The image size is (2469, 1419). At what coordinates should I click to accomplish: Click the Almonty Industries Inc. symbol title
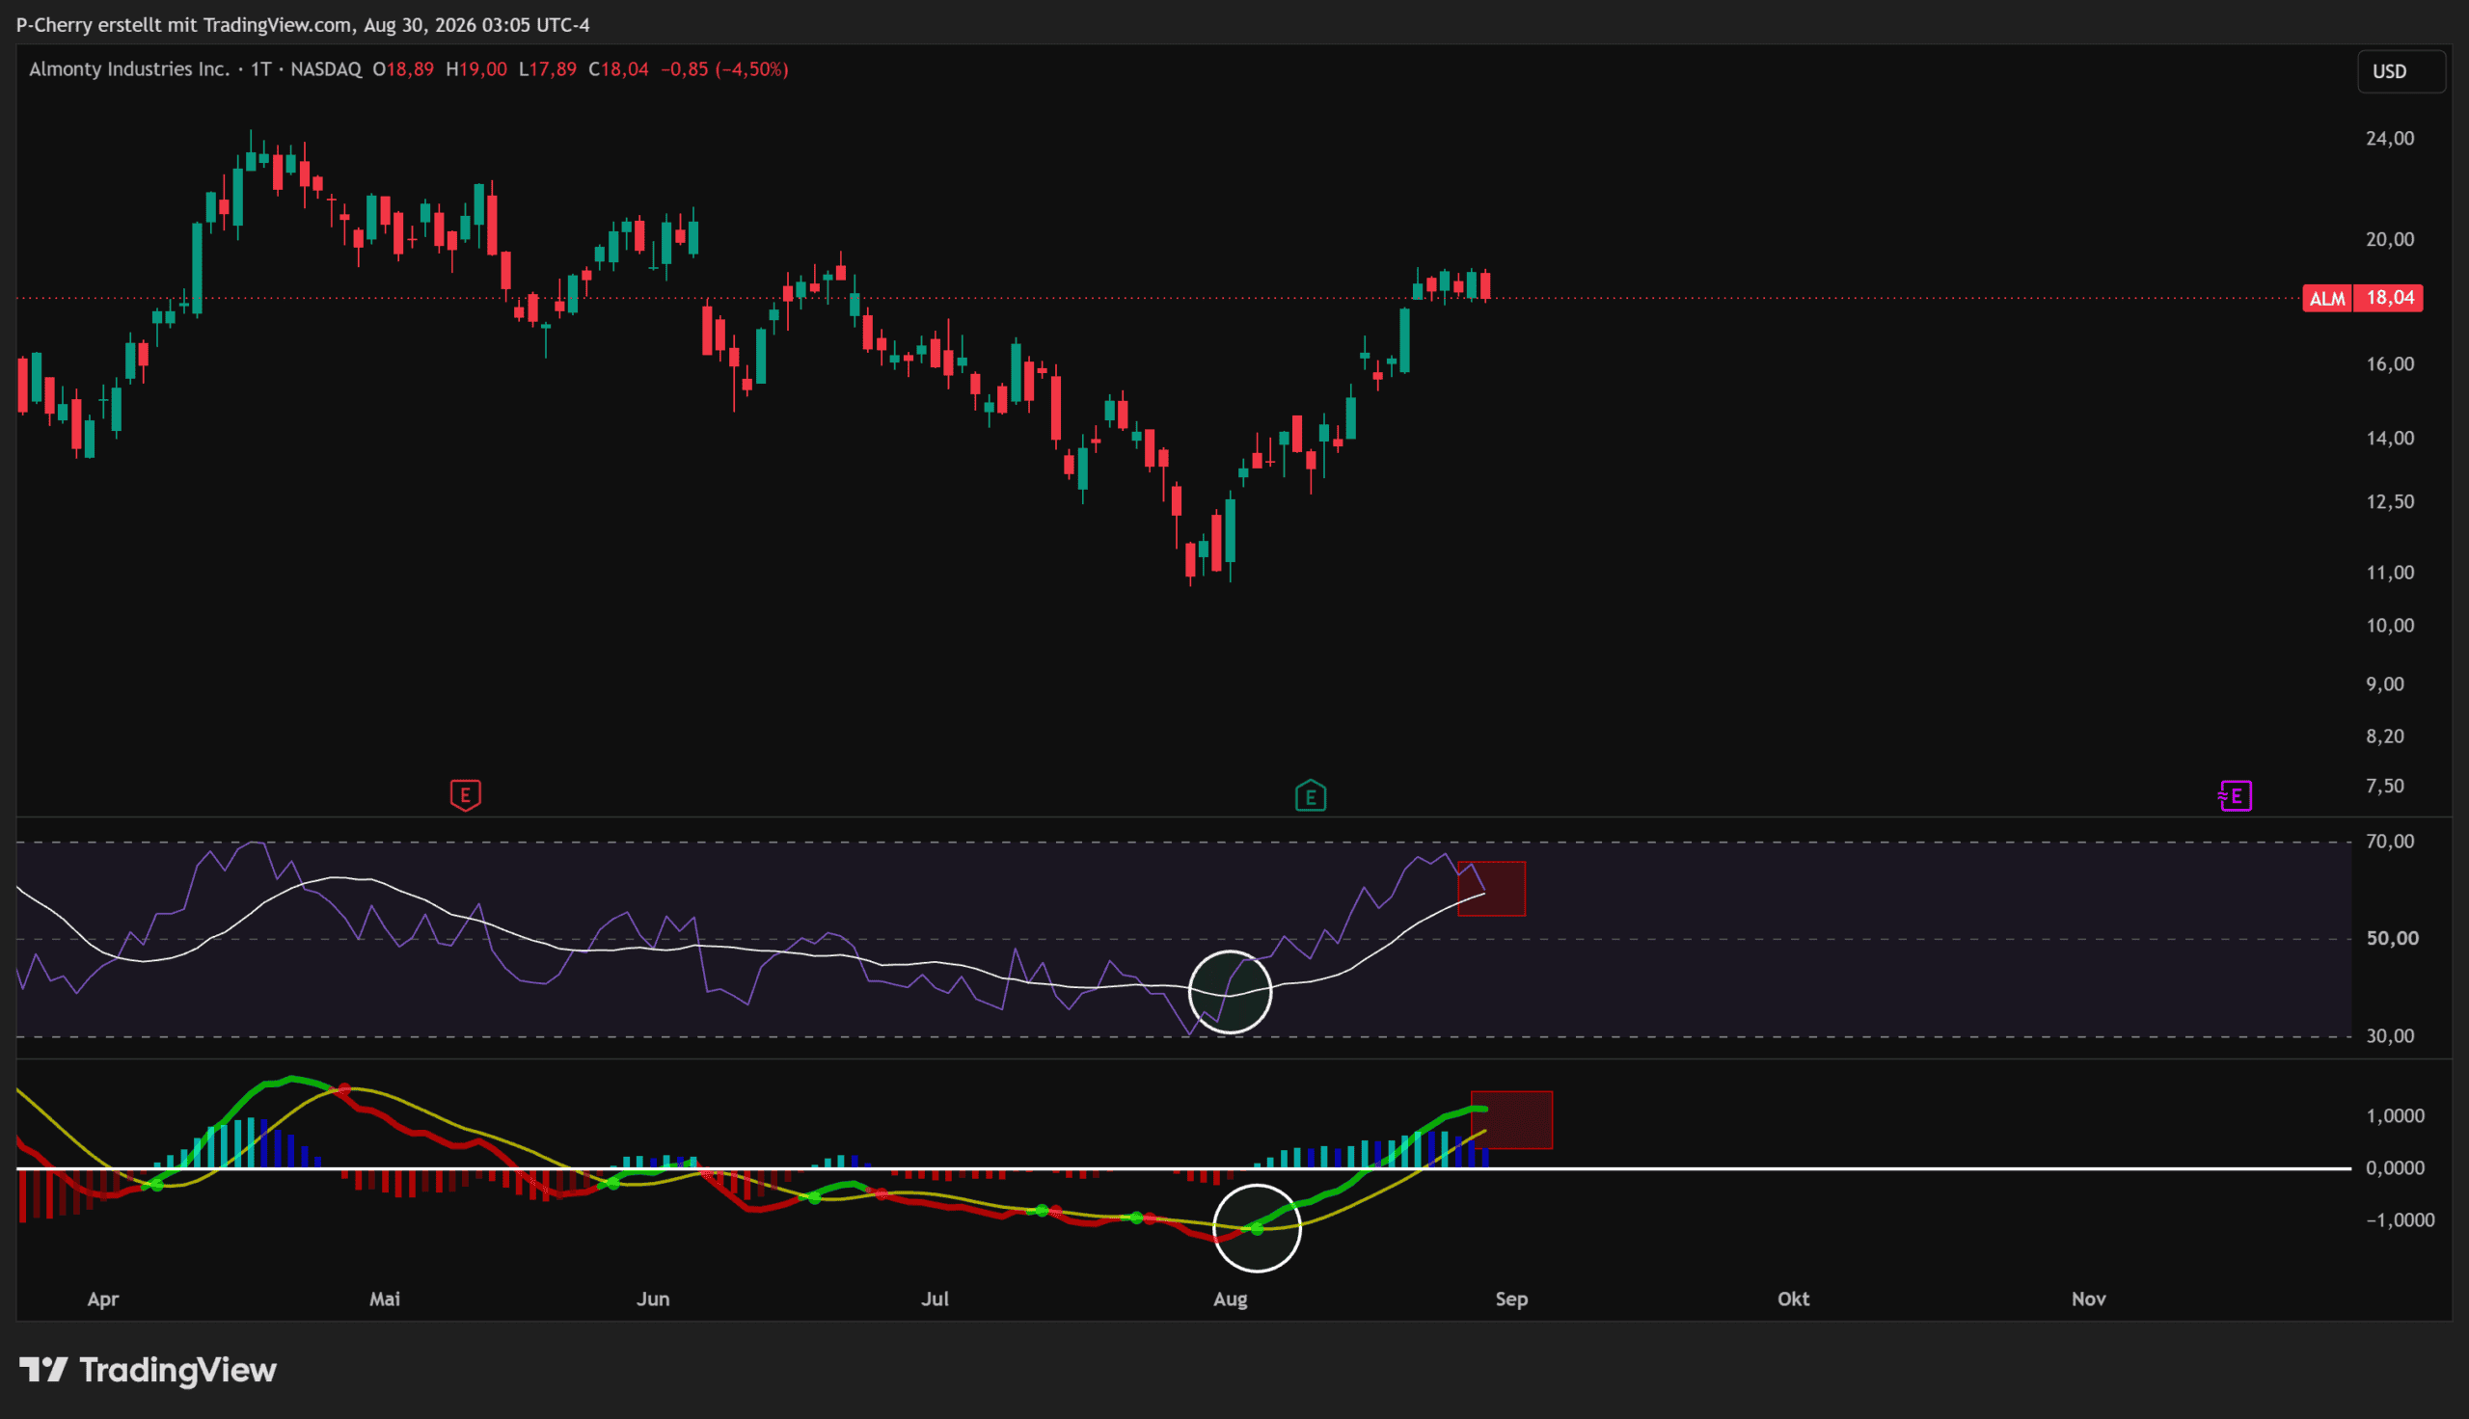(128, 69)
